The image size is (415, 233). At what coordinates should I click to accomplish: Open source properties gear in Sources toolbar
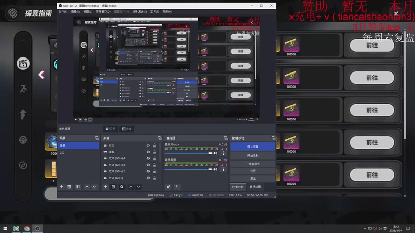(122, 187)
